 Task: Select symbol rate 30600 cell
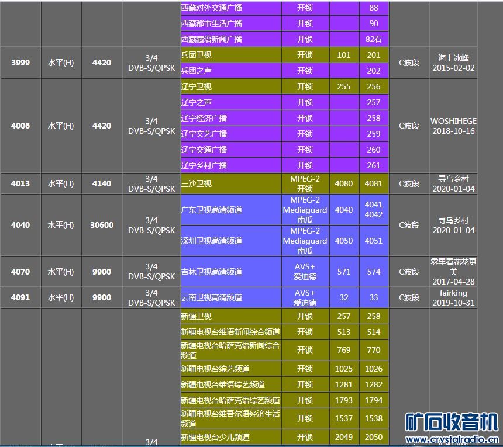(x=102, y=225)
